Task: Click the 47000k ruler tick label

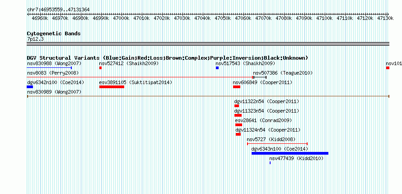Action: (x=121, y=18)
